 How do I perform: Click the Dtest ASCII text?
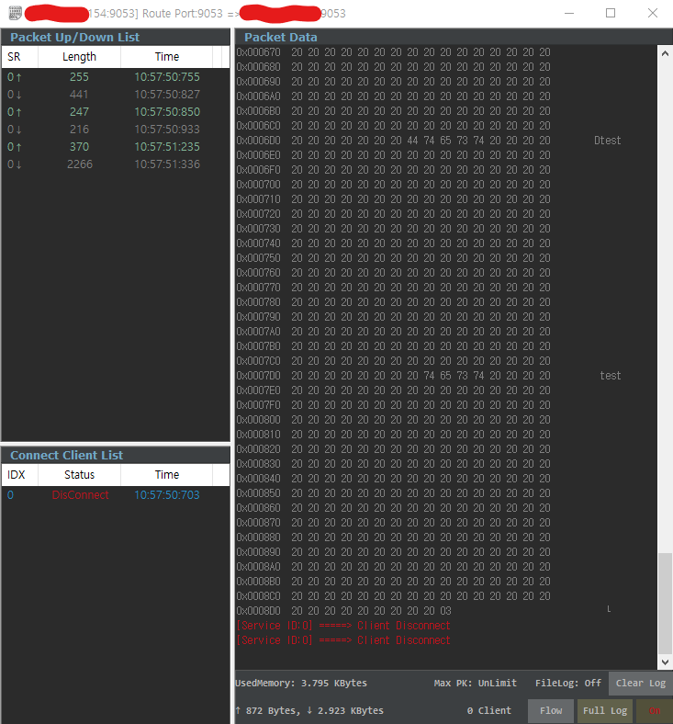click(x=607, y=141)
